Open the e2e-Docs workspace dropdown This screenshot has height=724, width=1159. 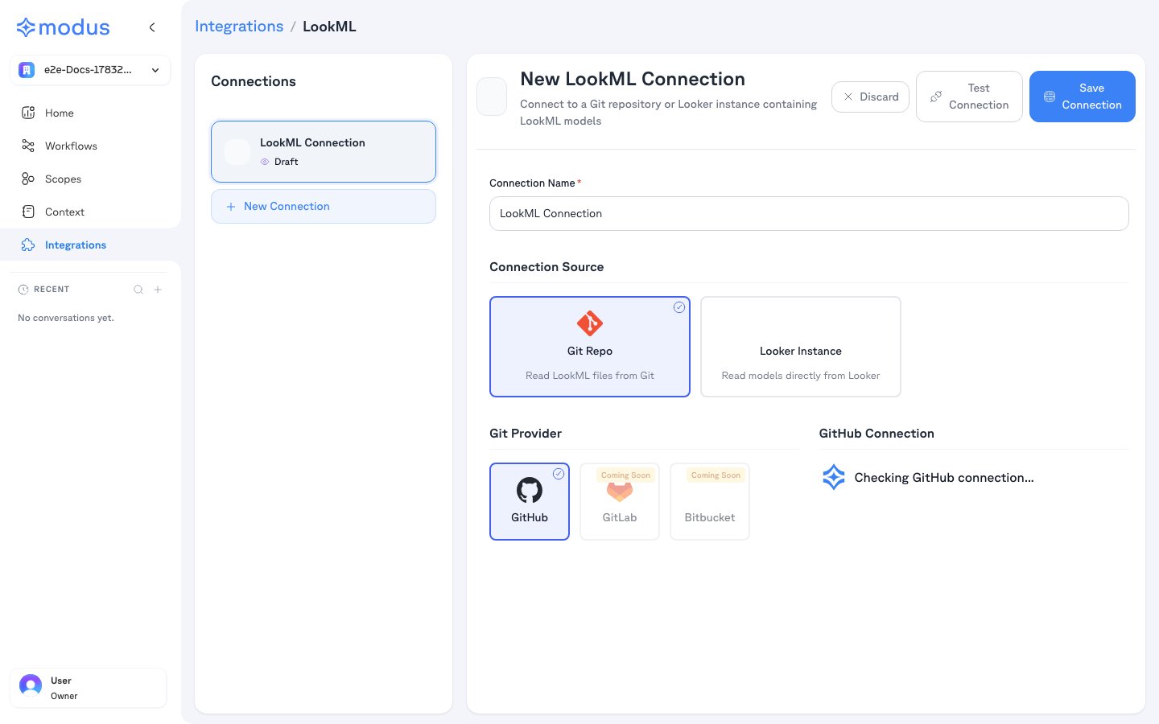[90, 70]
